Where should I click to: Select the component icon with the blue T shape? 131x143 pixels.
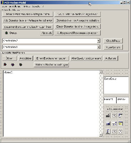[x=114, y=124]
